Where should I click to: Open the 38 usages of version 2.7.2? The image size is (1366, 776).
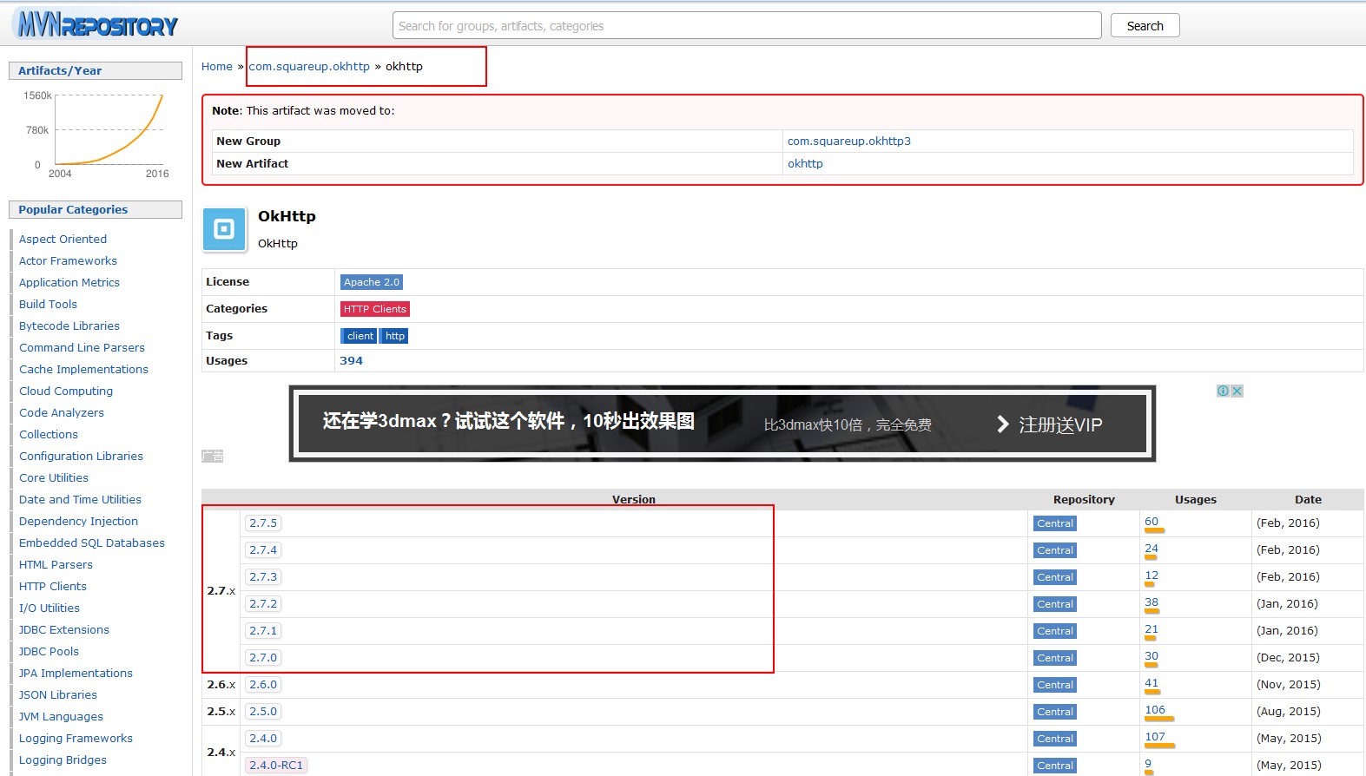pyautogui.click(x=1152, y=602)
